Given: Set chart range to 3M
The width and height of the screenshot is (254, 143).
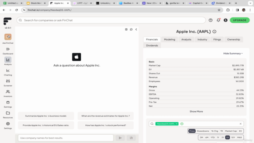Looking at the screenshot, I should [201, 137].
